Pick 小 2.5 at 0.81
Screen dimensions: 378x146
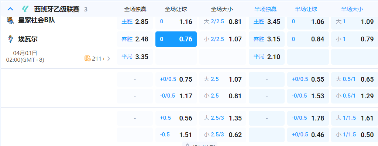point(223,96)
